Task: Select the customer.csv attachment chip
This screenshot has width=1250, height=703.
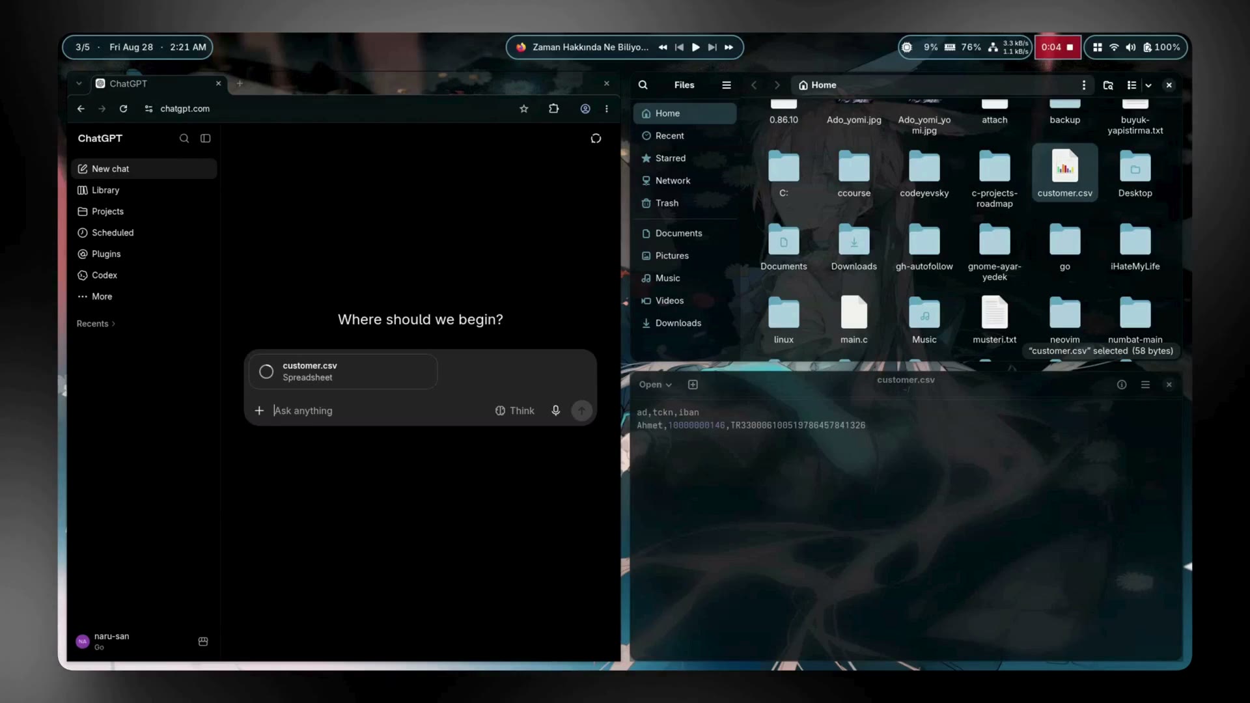Action: (x=343, y=372)
